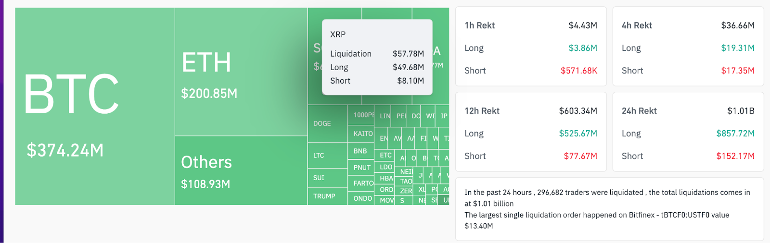
Task: Click the XRP tooltip title
Action: point(338,35)
